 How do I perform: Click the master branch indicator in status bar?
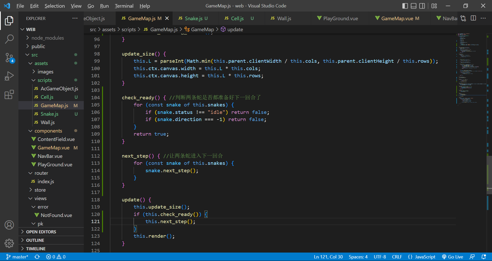coord(17,257)
